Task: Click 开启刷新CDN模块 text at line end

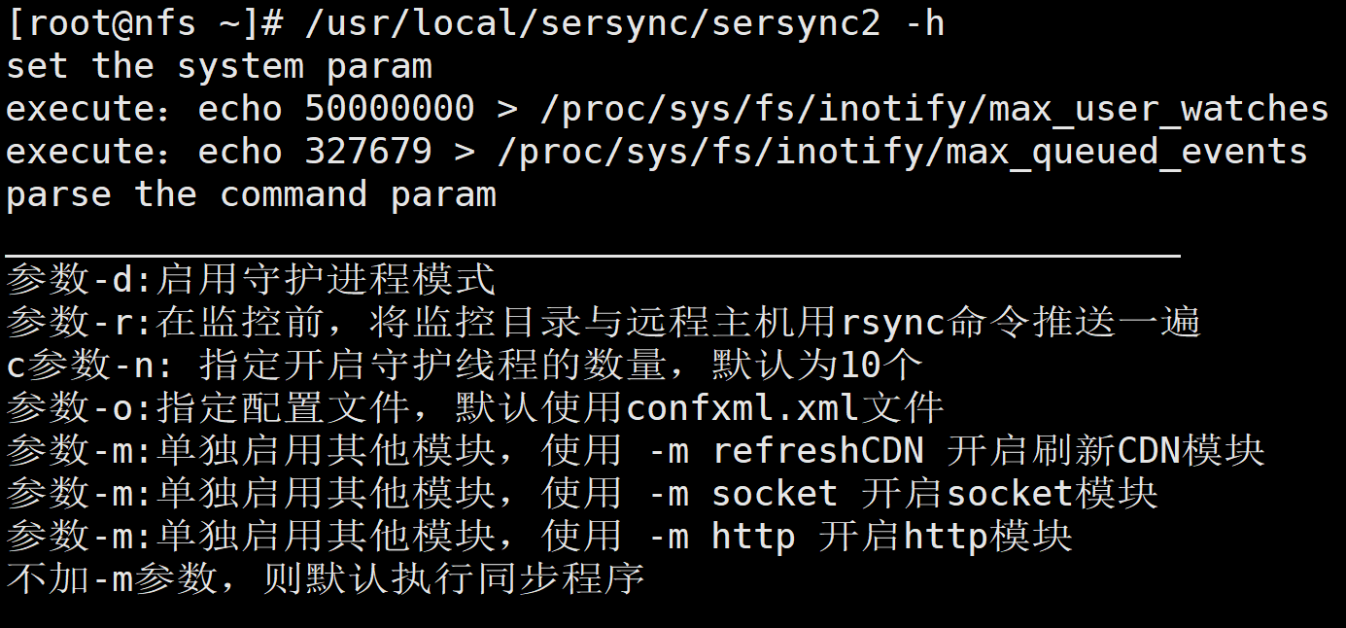Action: 1105,451
